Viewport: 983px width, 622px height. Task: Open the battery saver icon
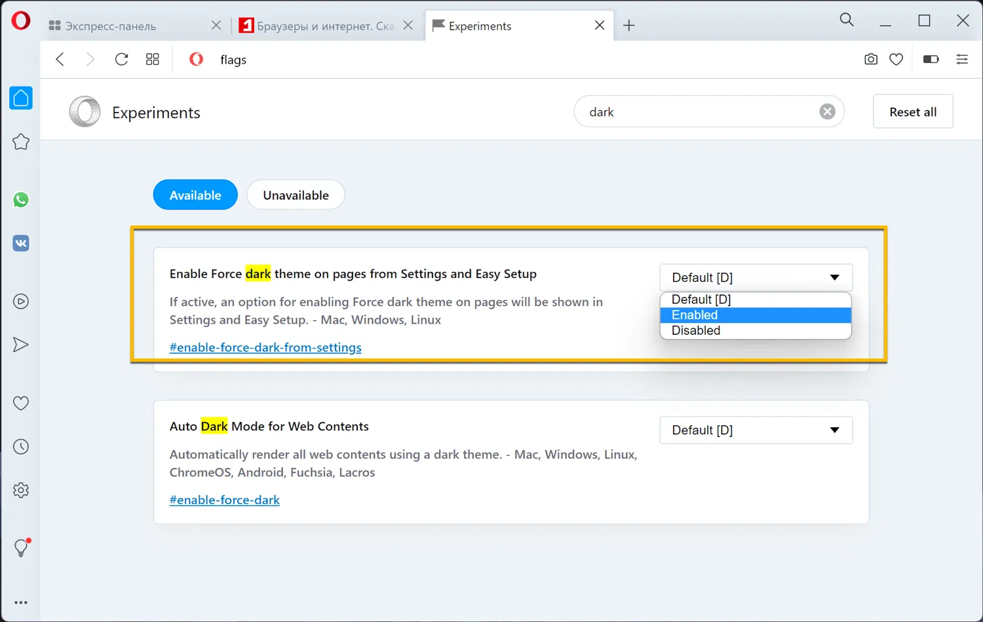coord(931,60)
